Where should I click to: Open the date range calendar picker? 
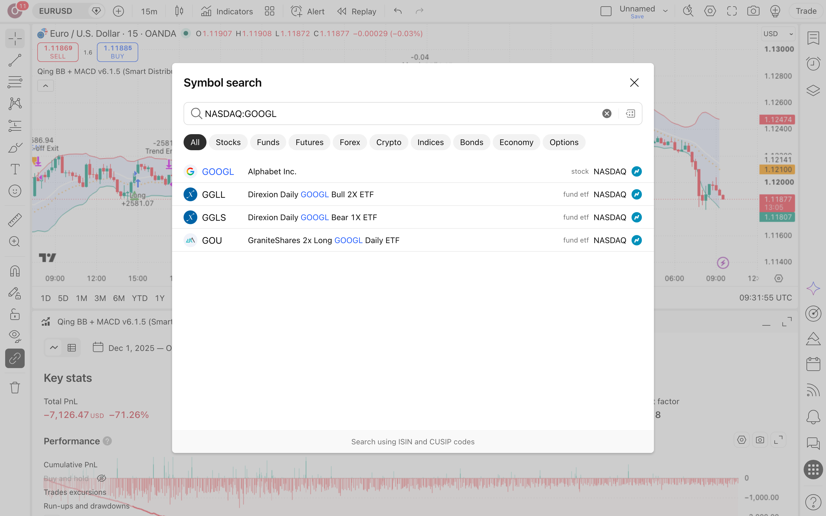98,347
